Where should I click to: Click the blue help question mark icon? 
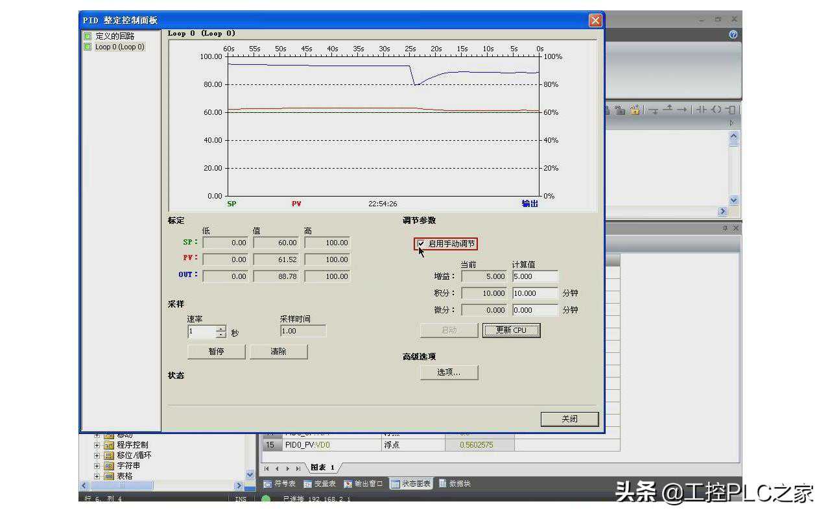click(733, 34)
